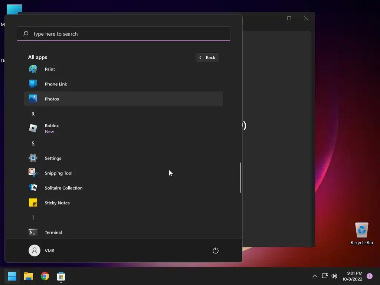Maximize the background window
The height and width of the screenshot is (285, 380).
(x=289, y=18)
